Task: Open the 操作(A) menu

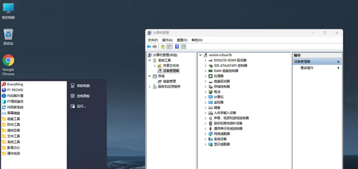Action: click(167, 40)
